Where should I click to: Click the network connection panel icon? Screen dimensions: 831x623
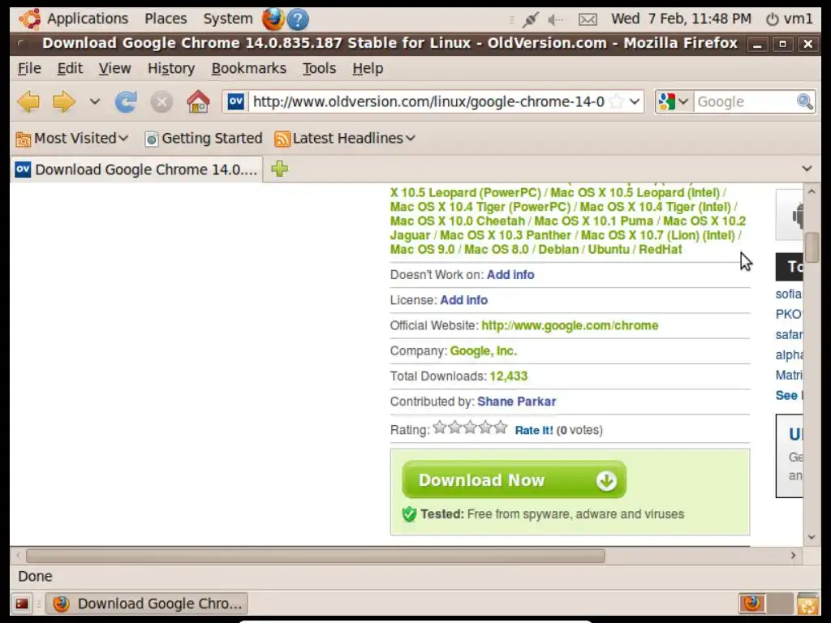coord(529,19)
